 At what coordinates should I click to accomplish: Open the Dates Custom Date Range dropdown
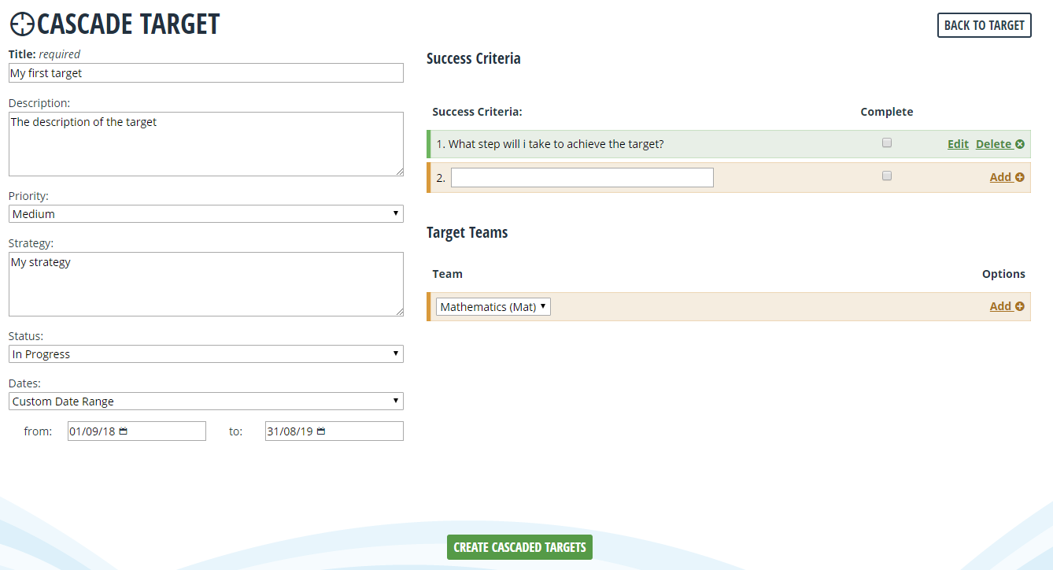coord(205,402)
